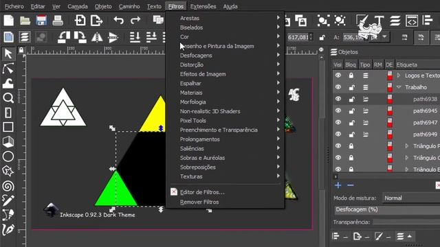440x247 pixels.
Task: Click flip vertical icon
Action: click(113, 37)
